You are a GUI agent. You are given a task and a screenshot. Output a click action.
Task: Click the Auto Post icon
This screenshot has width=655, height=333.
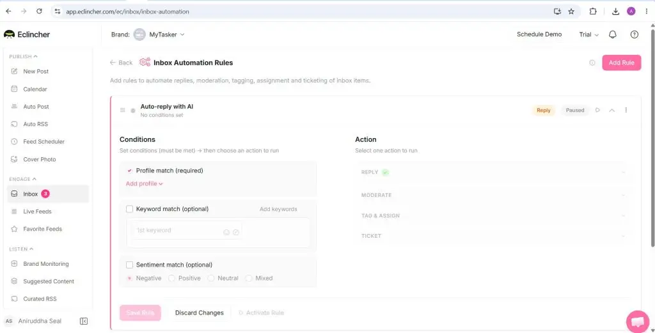pos(14,106)
